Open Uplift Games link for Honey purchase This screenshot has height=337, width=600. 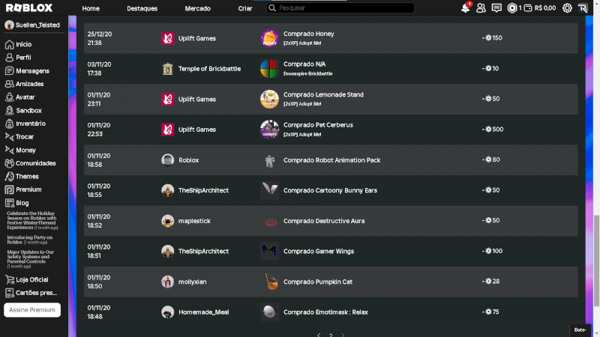coord(196,38)
